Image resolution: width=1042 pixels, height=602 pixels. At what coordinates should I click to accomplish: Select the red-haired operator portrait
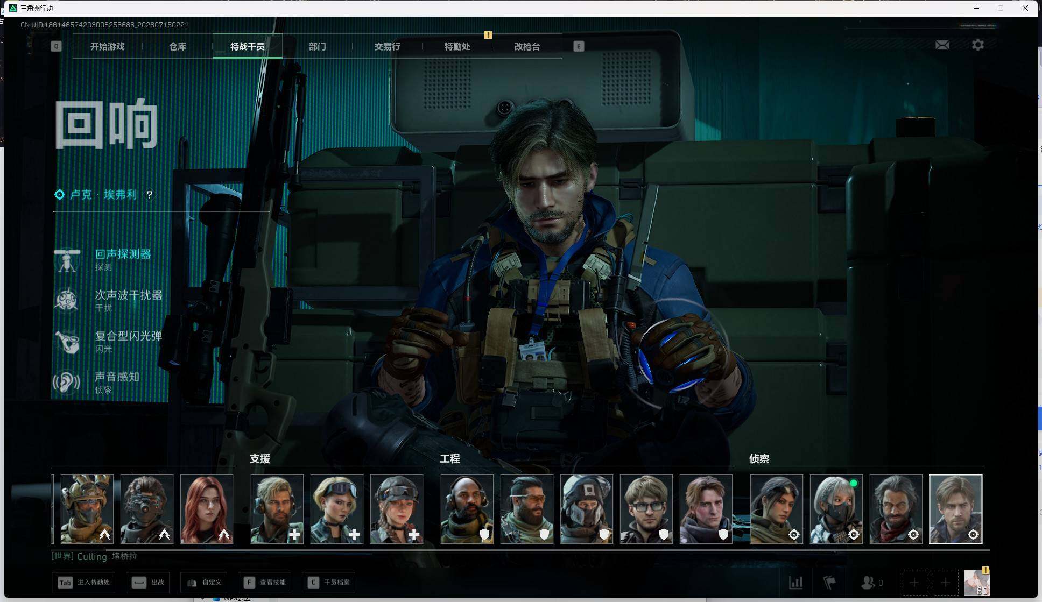point(207,509)
